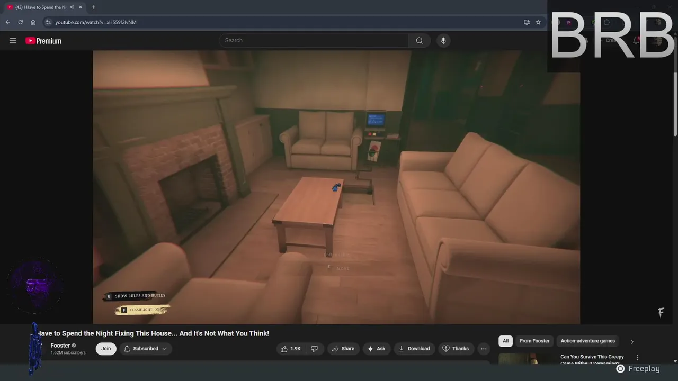The image size is (678, 381).
Task: Mute the tab via speaker icon
Action: [72, 7]
